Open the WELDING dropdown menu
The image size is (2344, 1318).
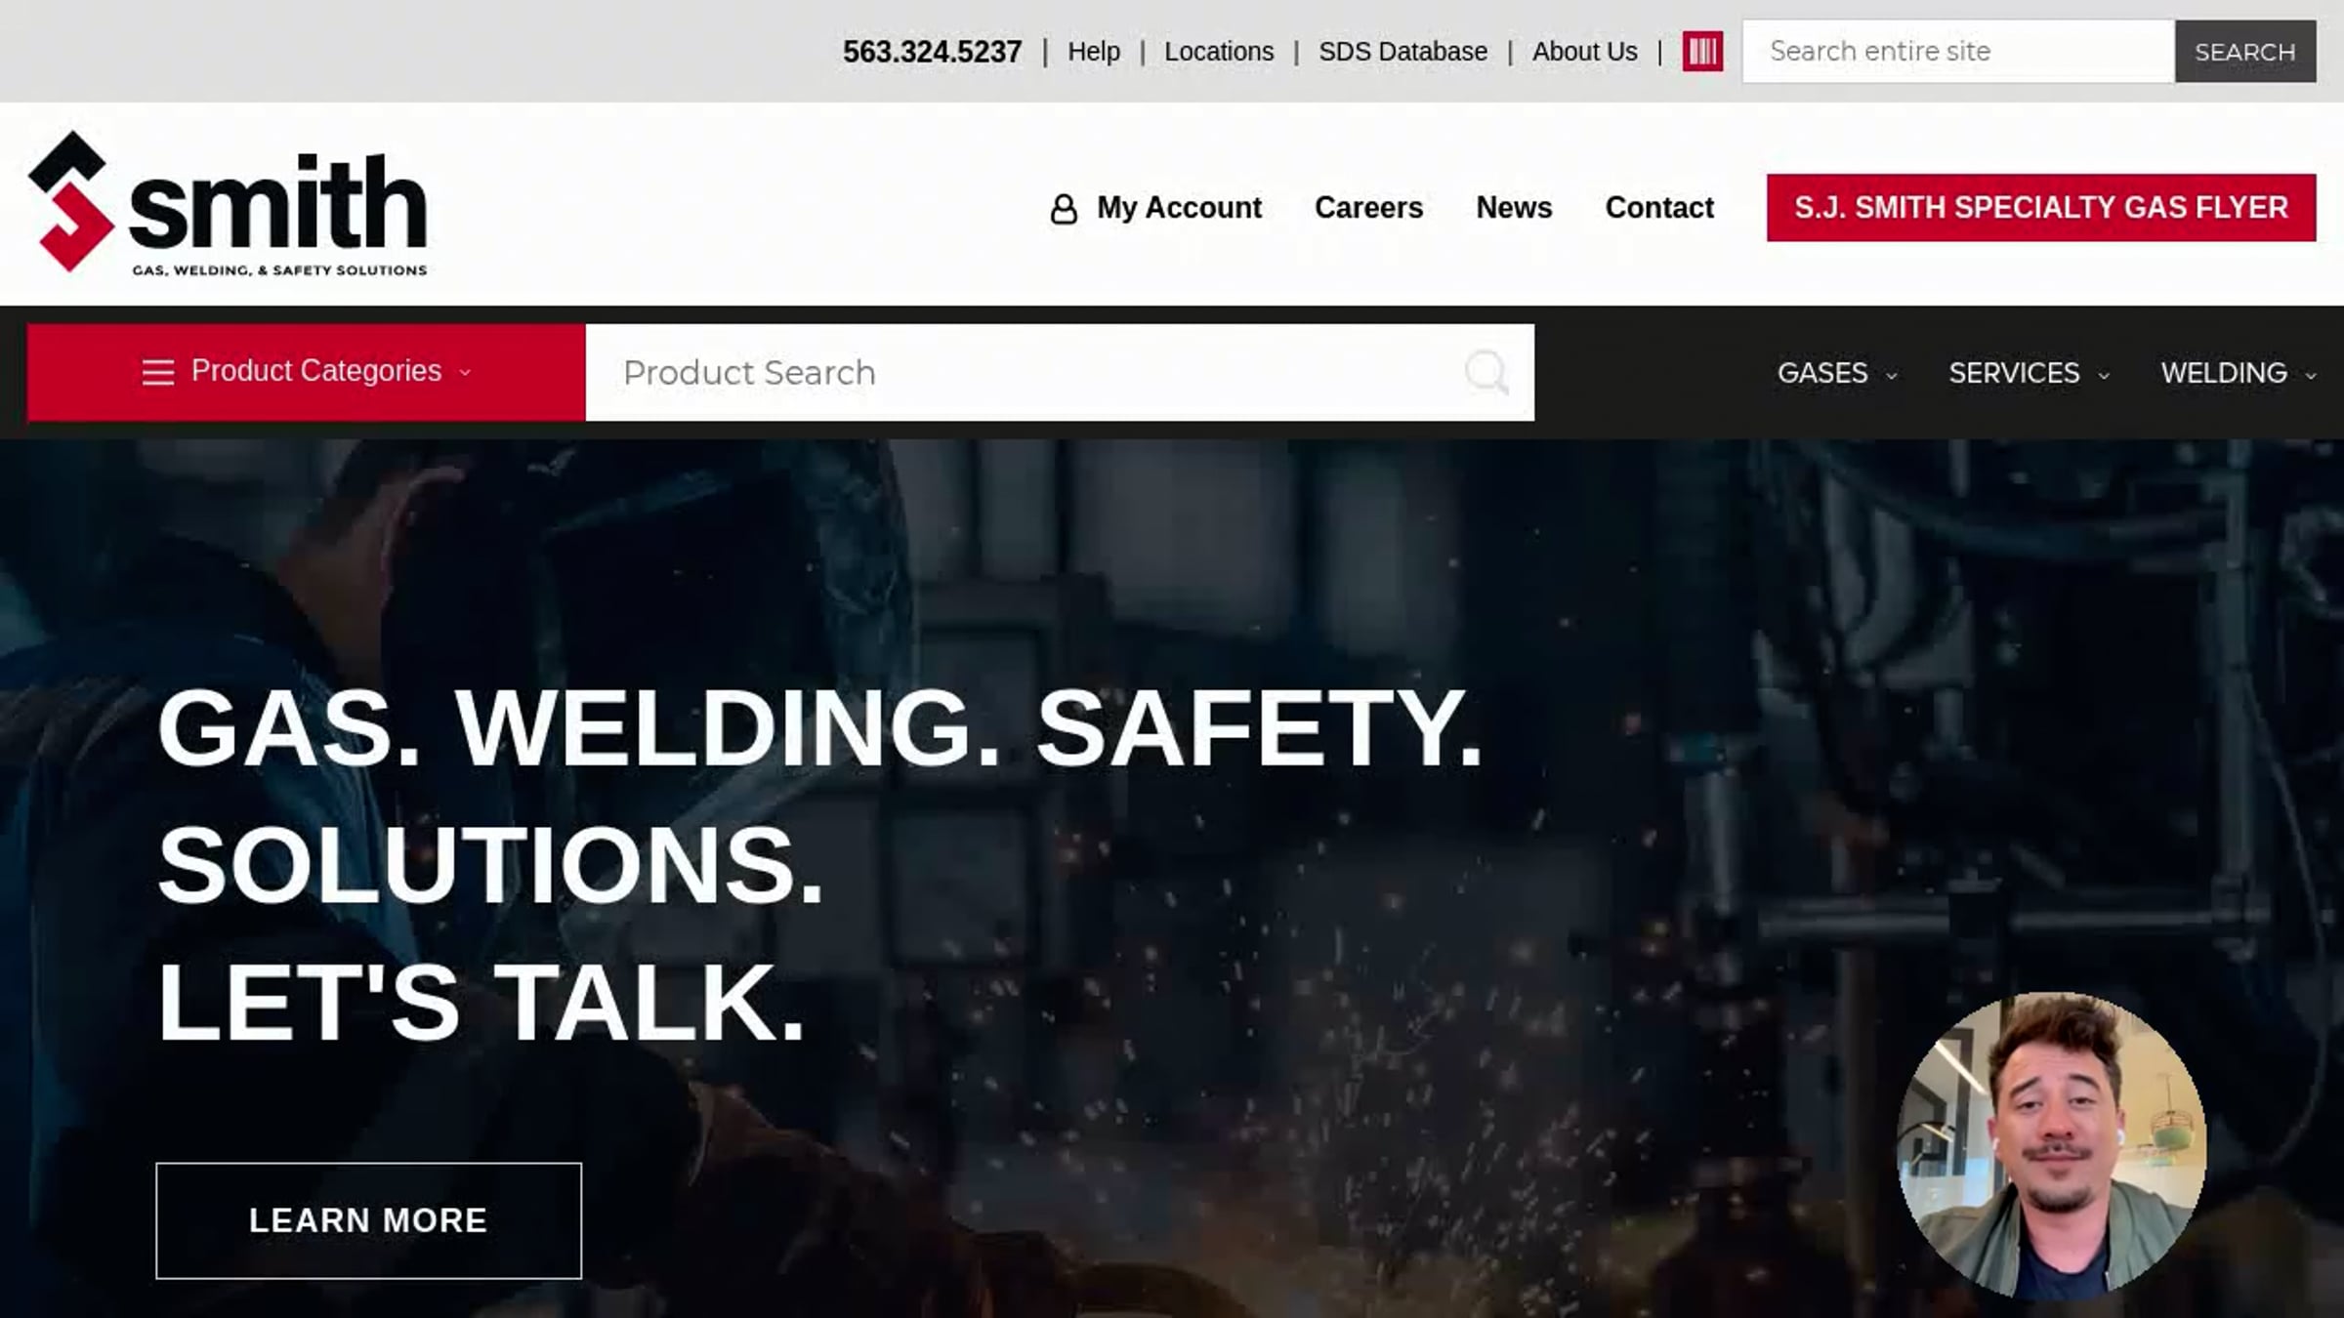(x=2239, y=373)
